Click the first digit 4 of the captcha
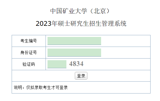The height and width of the screenshot is (101, 160). pyautogui.click(x=71, y=64)
